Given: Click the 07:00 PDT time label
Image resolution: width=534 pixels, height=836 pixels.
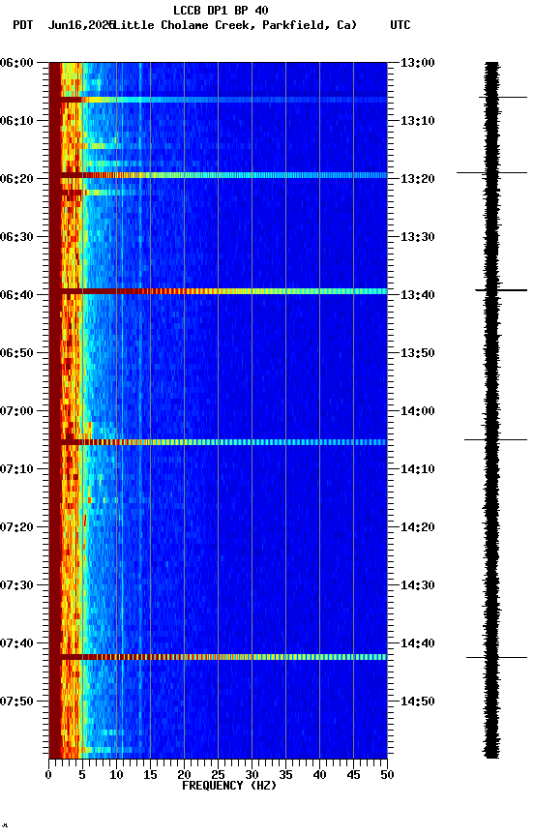Looking at the screenshot, I should [x=16, y=411].
